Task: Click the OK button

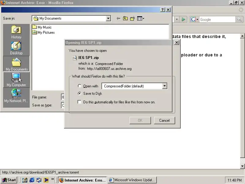Action: tap(140, 121)
